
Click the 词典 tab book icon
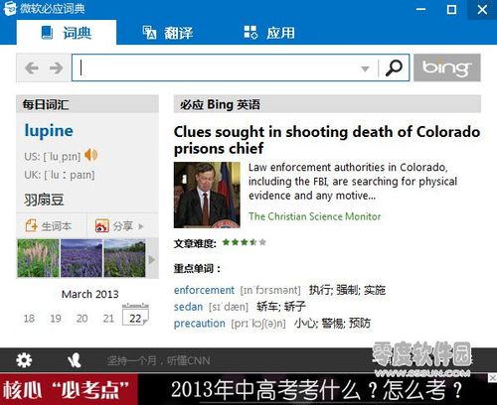pos(47,33)
